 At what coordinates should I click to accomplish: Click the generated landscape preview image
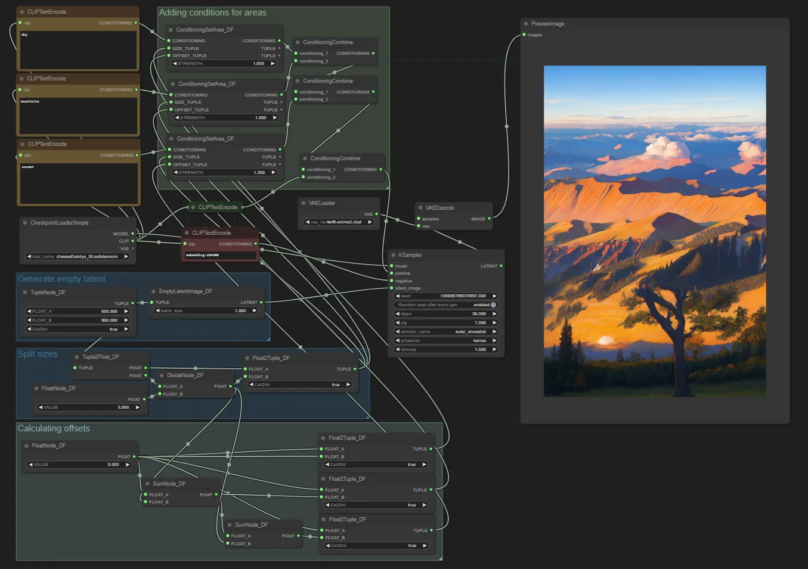tap(655, 231)
